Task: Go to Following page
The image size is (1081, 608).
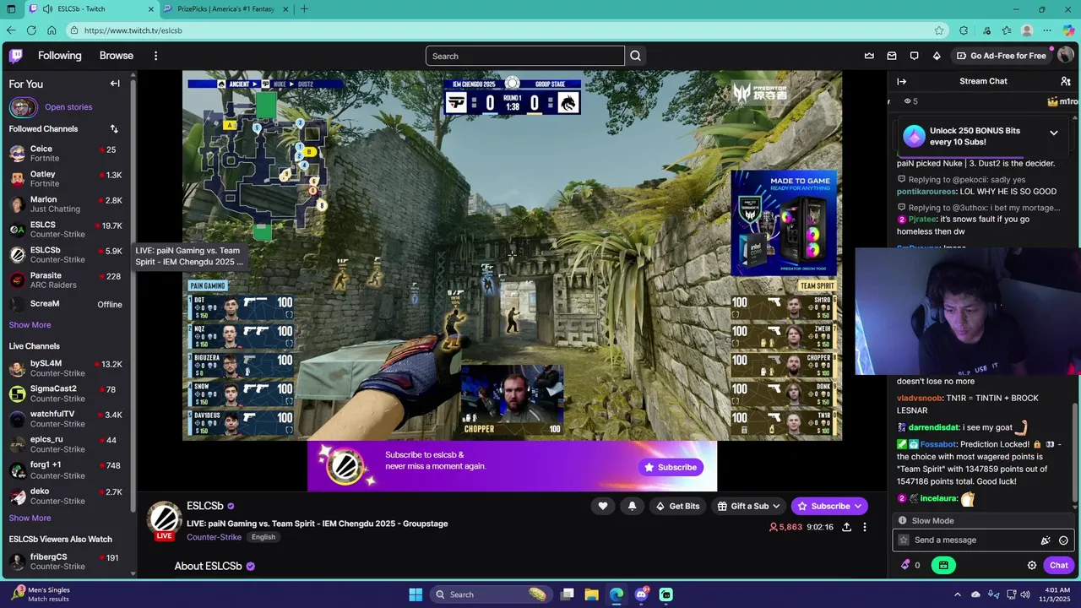Action: [x=60, y=56]
